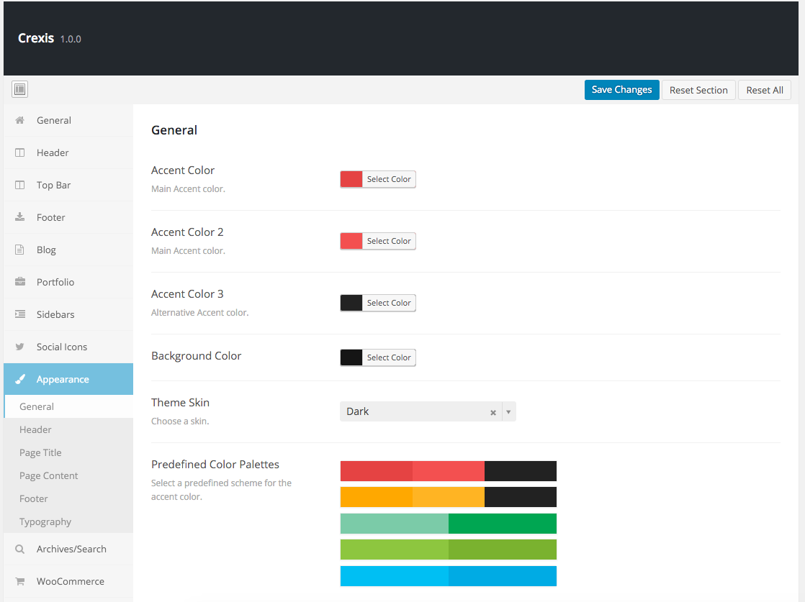Go to Page Title appearance settings
The image size is (805, 602).
(40, 452)
